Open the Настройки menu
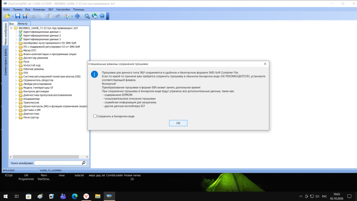The image size is (357, 201). coord(63,9)
